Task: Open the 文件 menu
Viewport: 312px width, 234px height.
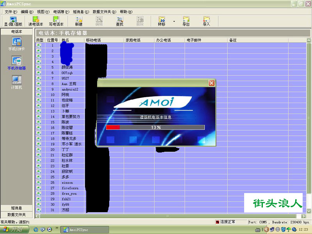Action: point(9,12)
